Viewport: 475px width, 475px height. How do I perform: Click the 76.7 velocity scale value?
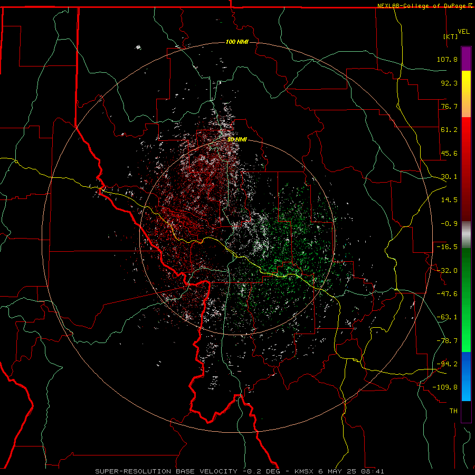click(449, 106)
